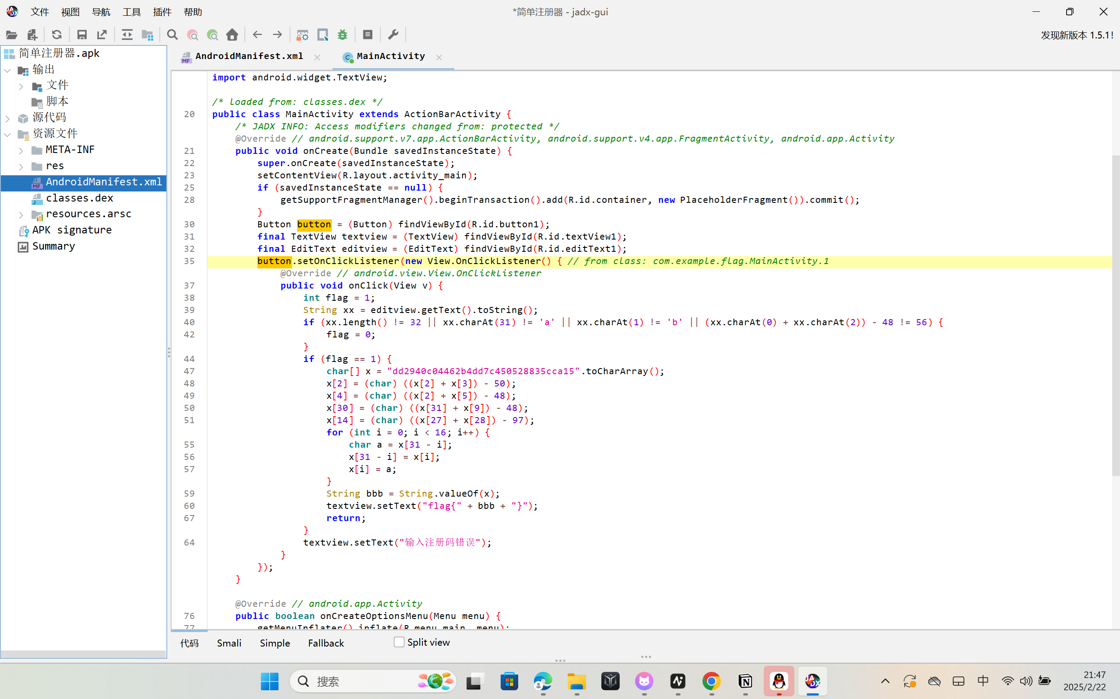Open Chrome from the taskbar

pyautogui.click(x=711, y=681)
